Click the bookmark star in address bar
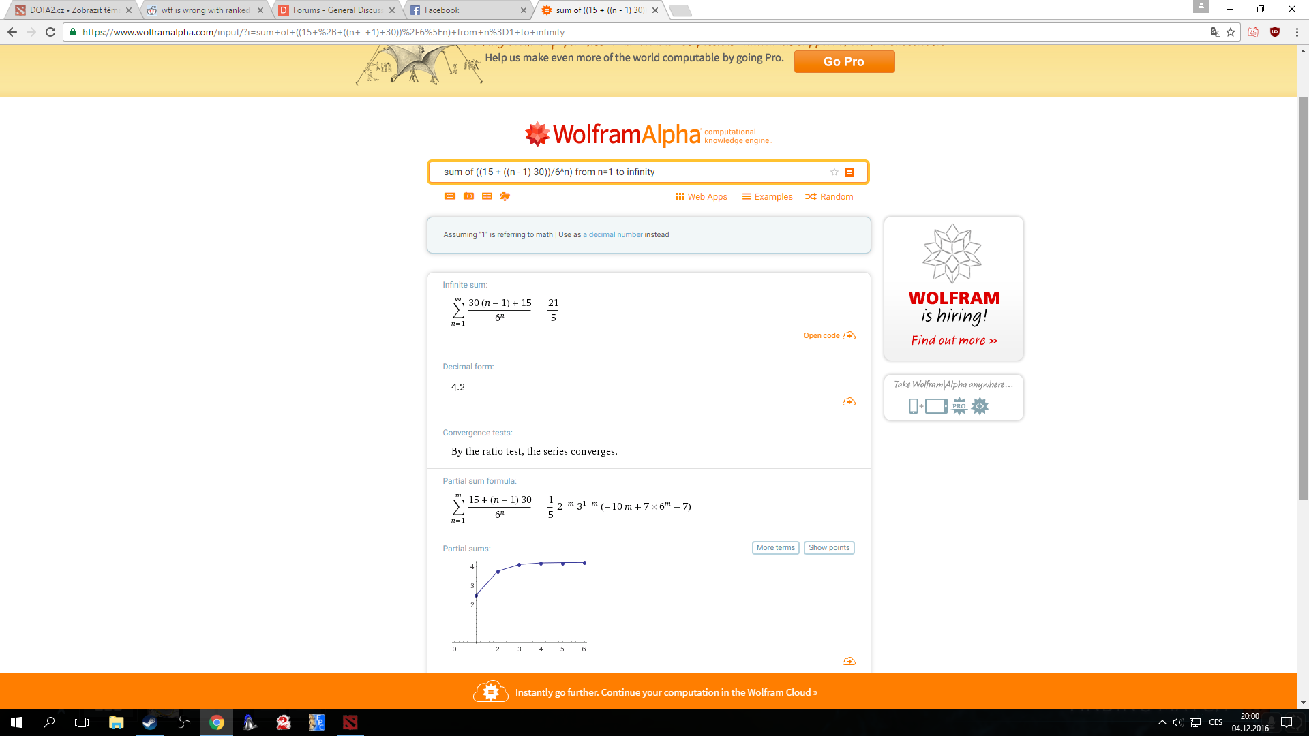 click(x=1231, y=32)
